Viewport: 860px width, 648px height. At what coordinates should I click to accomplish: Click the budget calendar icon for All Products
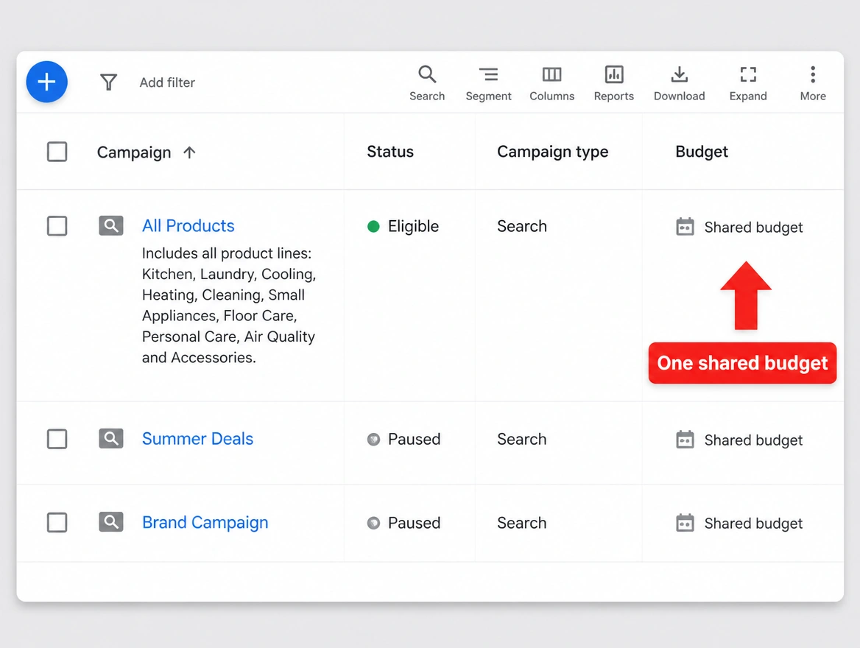(685, 226)
